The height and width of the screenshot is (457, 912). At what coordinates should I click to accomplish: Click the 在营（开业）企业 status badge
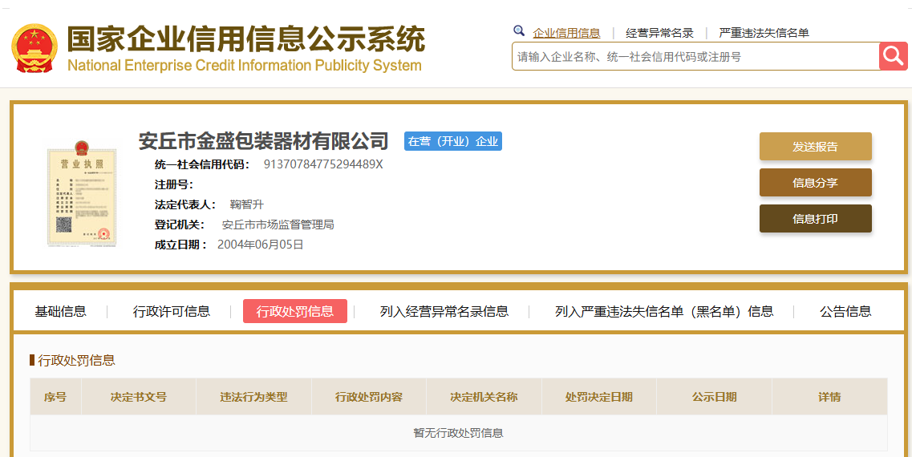click(453, 141)
